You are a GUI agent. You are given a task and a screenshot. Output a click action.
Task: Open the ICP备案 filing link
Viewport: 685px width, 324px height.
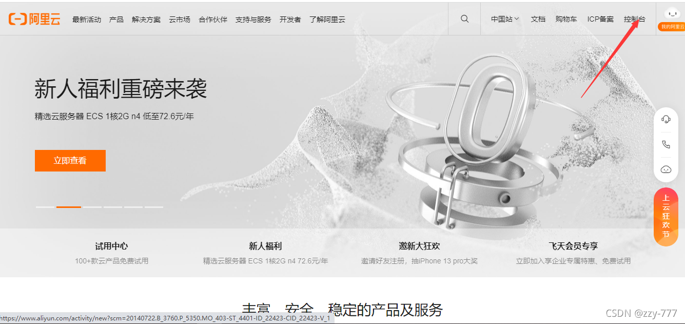[600, 18]
